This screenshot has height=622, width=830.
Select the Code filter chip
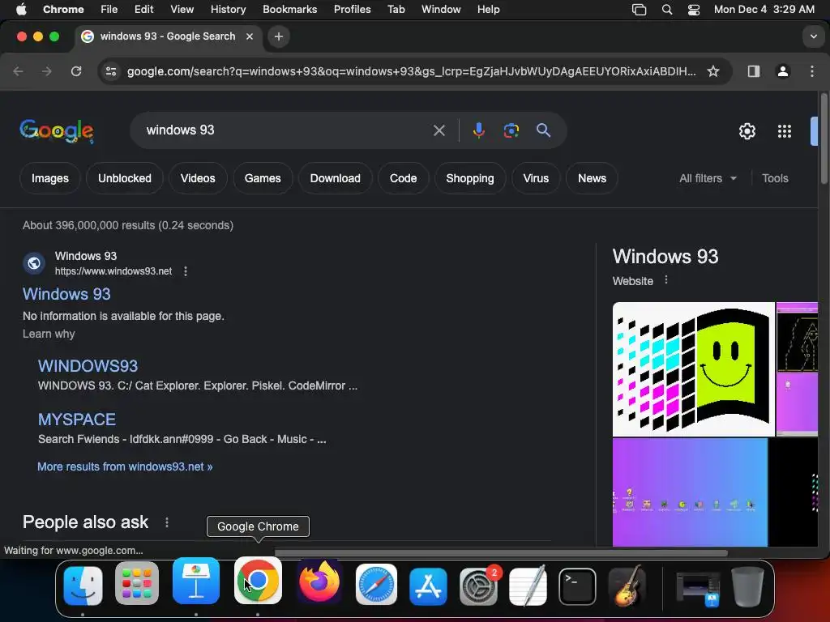[x=404, y=179]
